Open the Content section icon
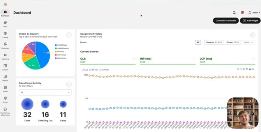 tap(5, 67)
